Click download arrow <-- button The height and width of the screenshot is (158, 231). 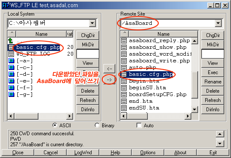coord(109,69)
